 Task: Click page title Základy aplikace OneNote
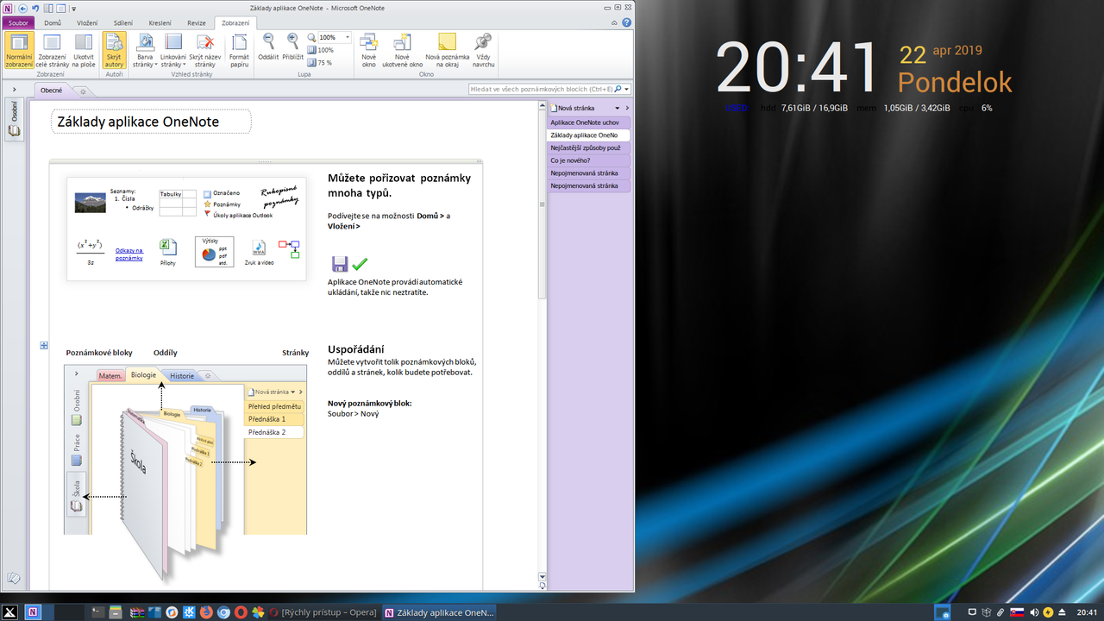(x=138, y=122)
